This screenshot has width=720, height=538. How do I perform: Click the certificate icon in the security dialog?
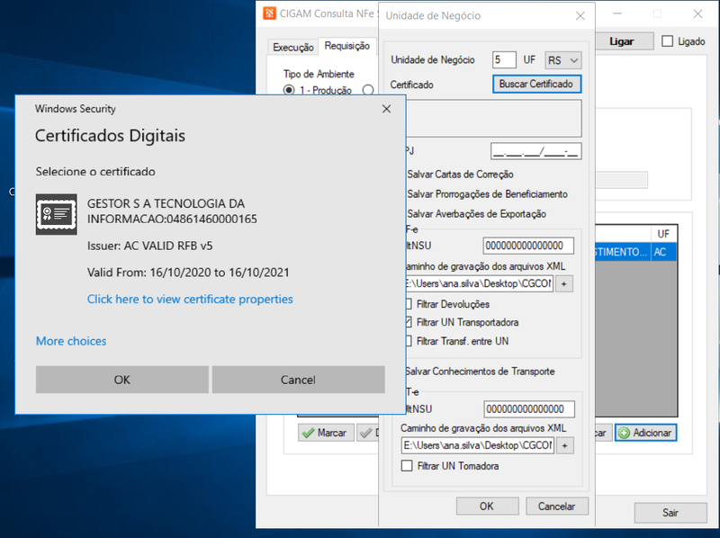point(57,214)
